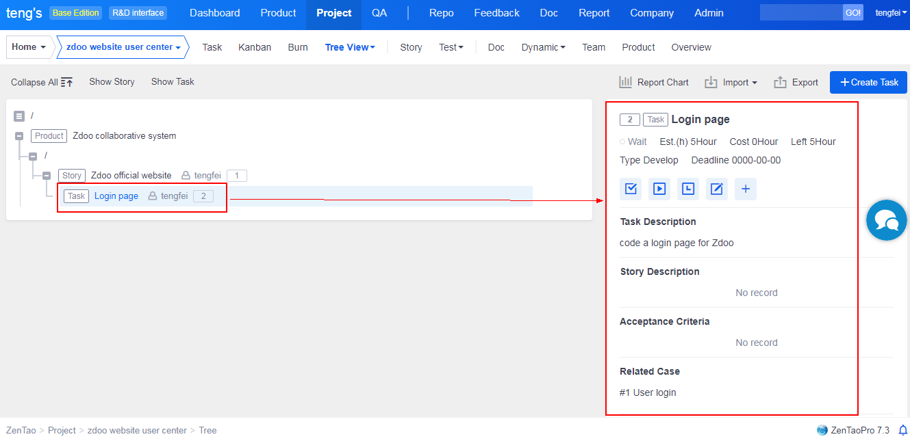Open the Import dropdown menu

[x=731, y=82]
